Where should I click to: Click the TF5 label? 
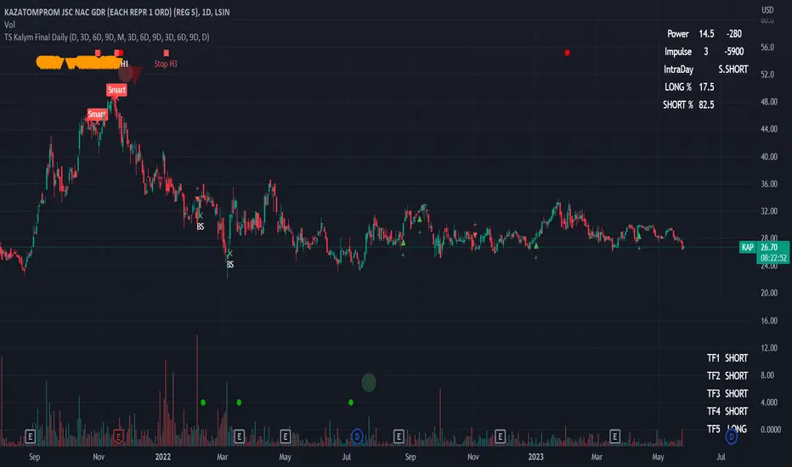(x=713, y=429)
